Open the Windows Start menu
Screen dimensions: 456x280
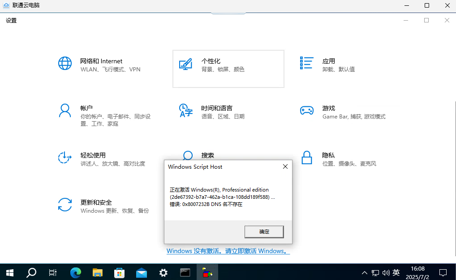pyautogui.click(x=10, y=273)
